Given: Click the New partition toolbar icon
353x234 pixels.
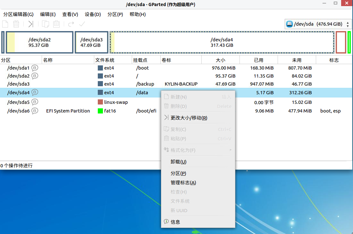Looking at the screenshot, I should point(5,24).
